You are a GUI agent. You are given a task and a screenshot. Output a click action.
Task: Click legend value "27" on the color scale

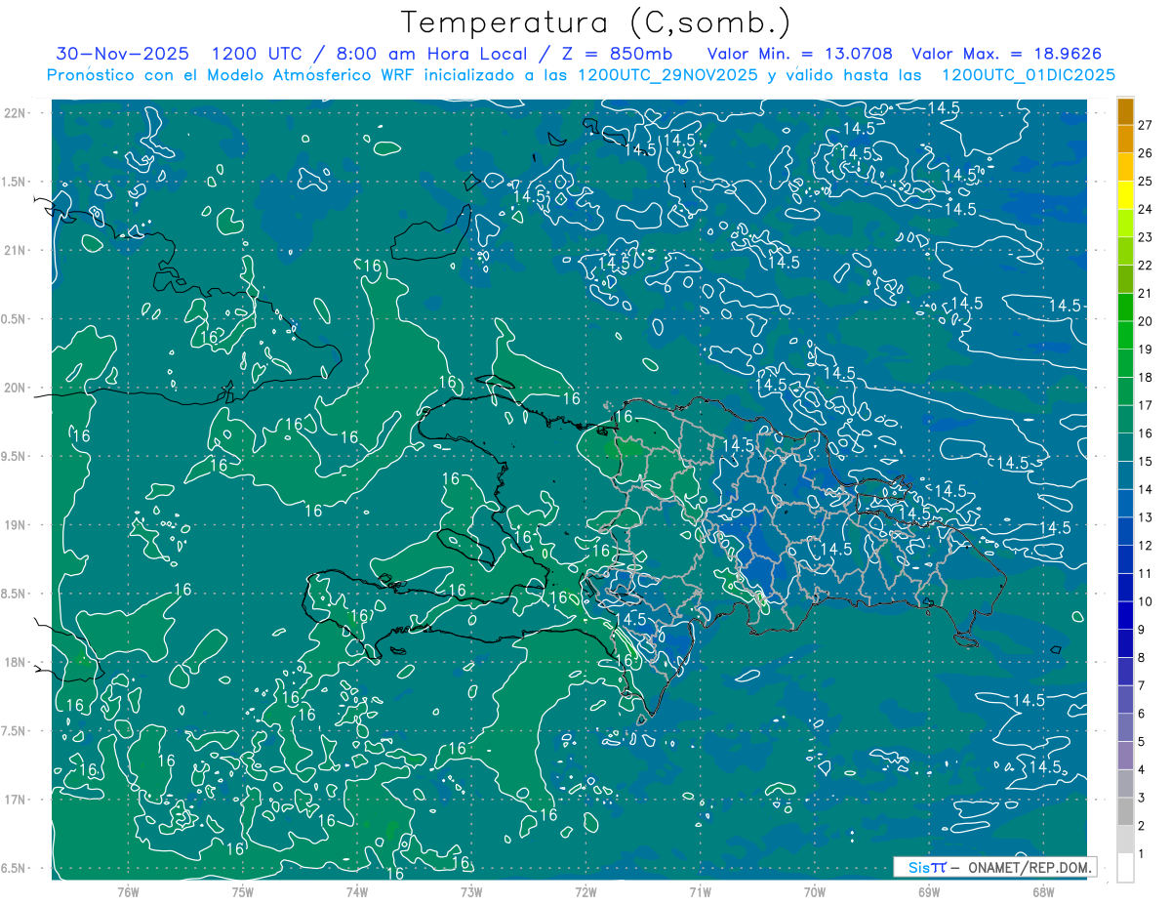click(x=1146, y=124)
